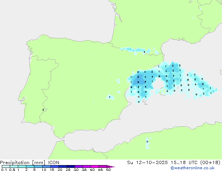Select the 2–5 mm legend swatch
Viewport: 222px width, 171px height.
tap(30, 166)
